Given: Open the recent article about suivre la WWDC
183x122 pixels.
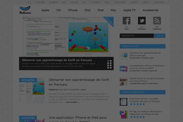Looking at the screenshot, I should [147, 67].
